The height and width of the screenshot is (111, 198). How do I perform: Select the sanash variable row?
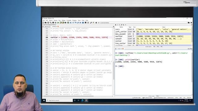pos(153,39)
